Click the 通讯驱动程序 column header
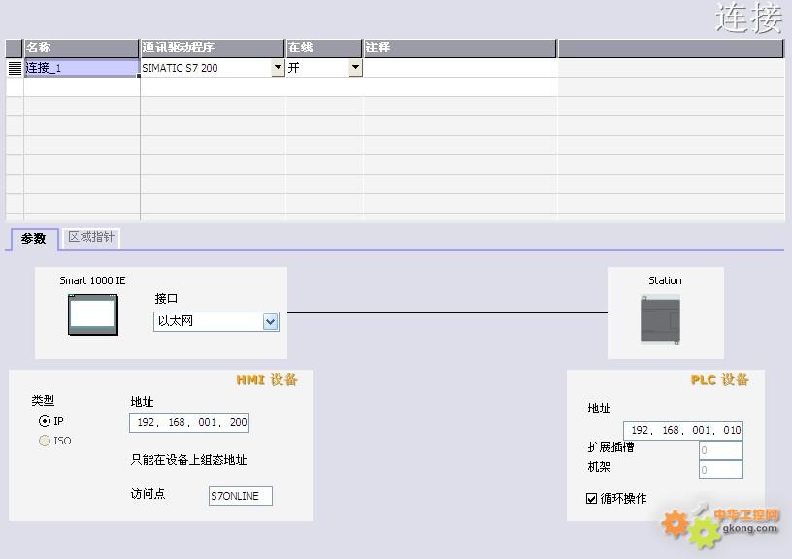 click(213, 48)
